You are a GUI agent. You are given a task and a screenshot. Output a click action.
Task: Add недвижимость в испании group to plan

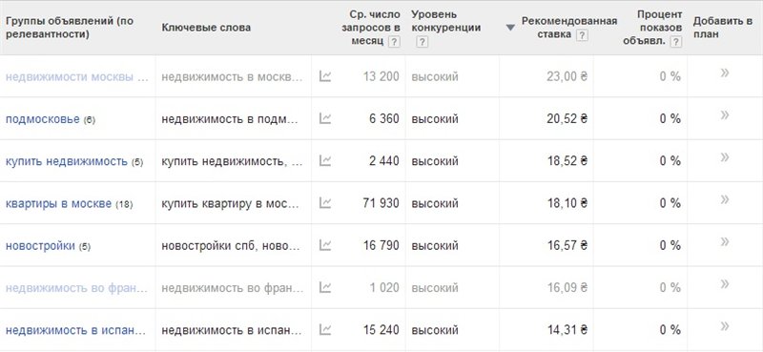click(x=725, y=326)
